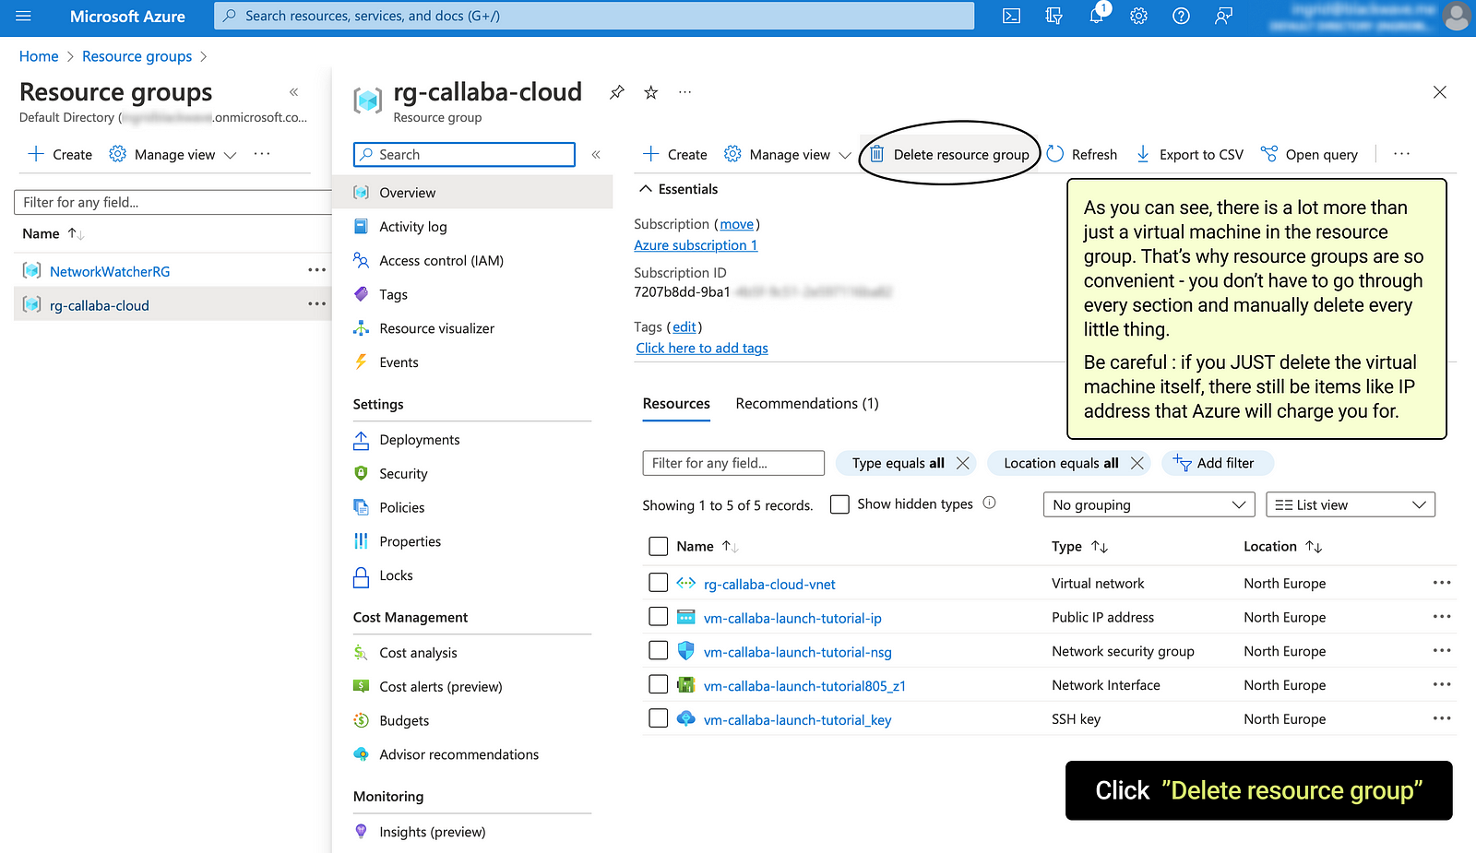
Task: Open row actions for the Network security group
Action: [x=1442, y=651]
